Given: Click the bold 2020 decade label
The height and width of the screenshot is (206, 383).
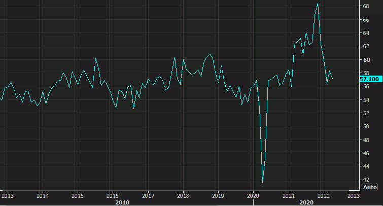Looking at the screenshot, I should (306, 202).
